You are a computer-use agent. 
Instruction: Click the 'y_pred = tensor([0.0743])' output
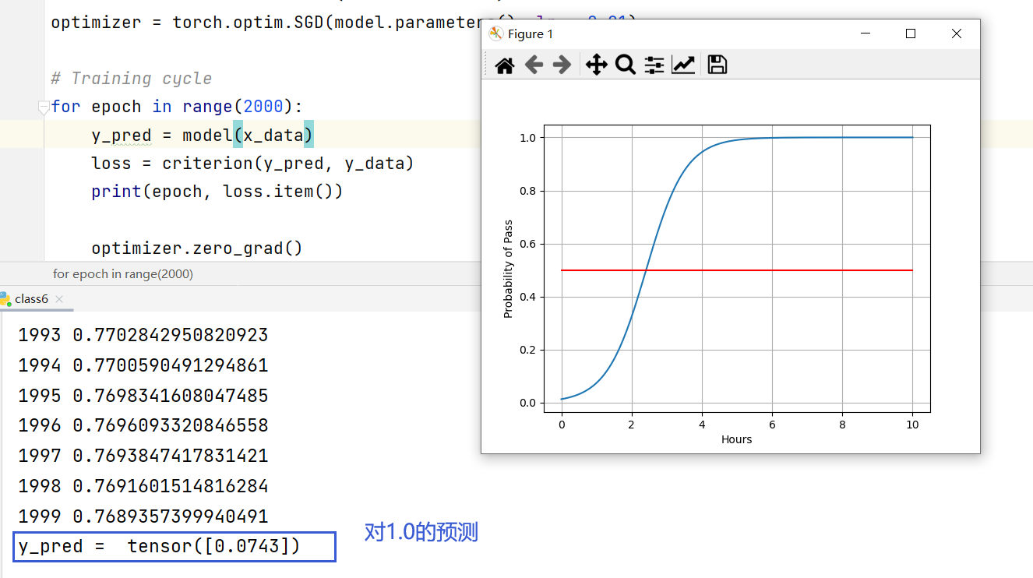(x=159, y=547)
